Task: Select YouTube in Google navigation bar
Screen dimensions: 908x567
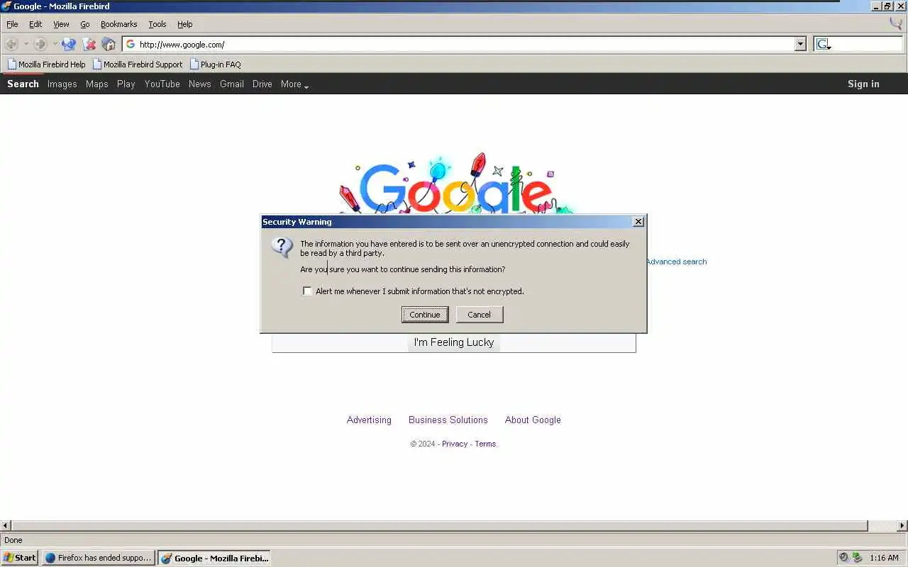Action: 162,84
